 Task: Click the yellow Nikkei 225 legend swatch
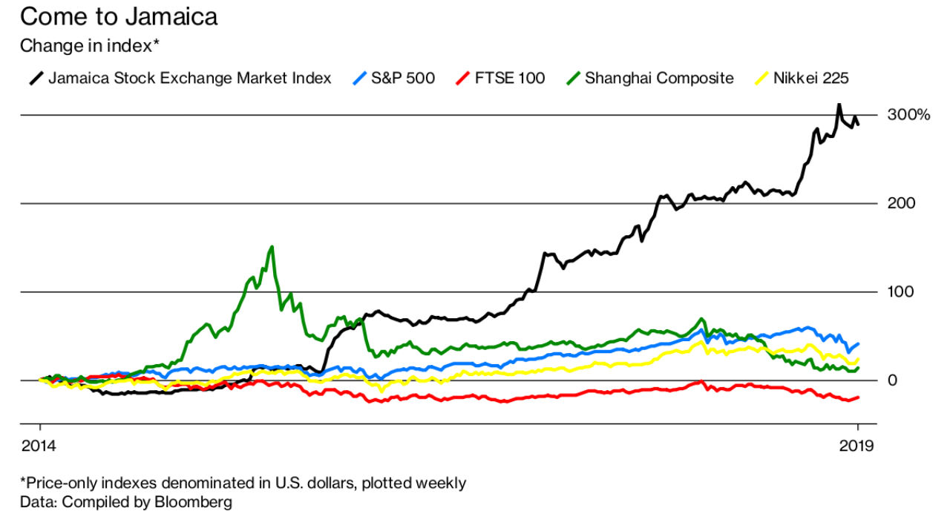pyautogui.click(x=761, y=78)
